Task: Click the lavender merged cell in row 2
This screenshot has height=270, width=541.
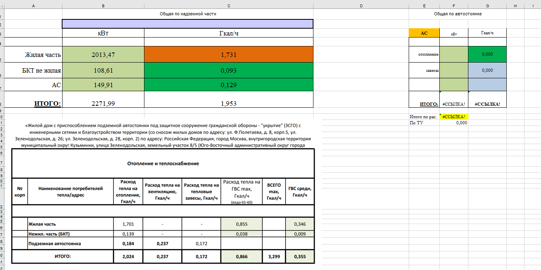Action: coord(188,24)
